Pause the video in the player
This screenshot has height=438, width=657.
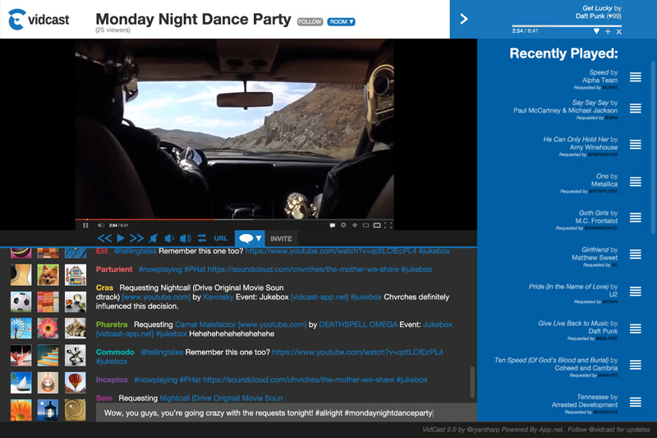pos(85,225)
